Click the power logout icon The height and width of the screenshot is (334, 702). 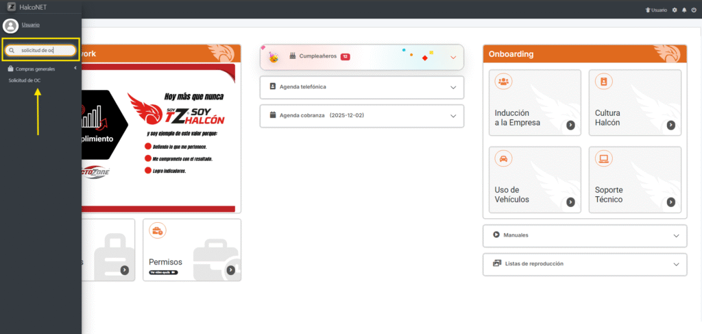coord(694,10)
